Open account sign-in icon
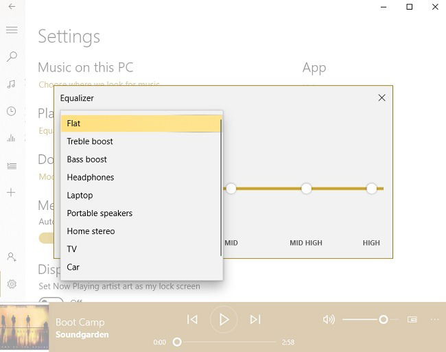 [x=12, y=257]
